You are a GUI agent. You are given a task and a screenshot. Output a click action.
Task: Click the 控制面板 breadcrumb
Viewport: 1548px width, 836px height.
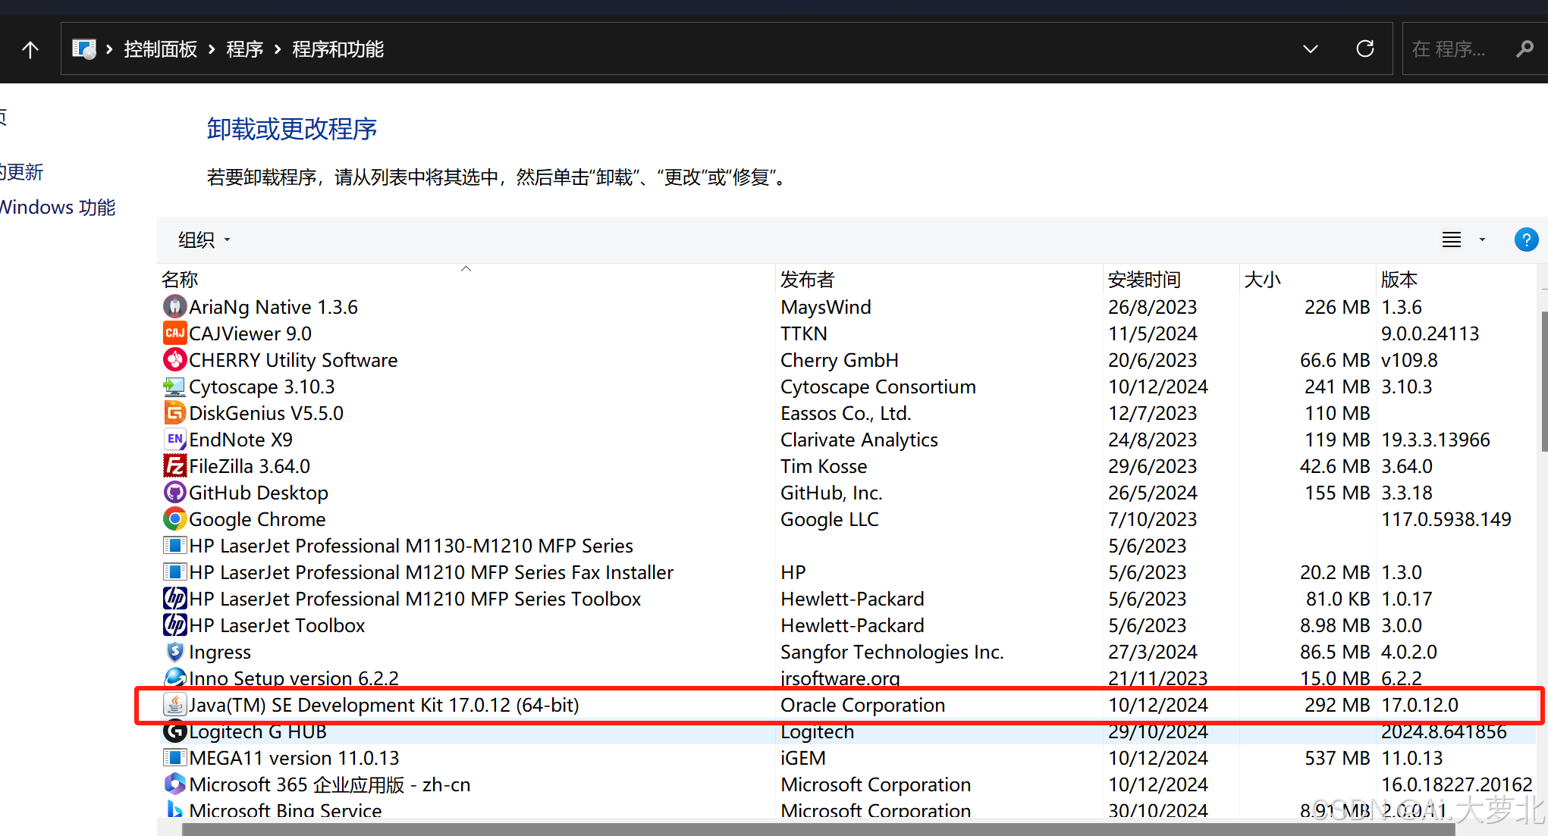pyautogui.click(x=160, y=50)
